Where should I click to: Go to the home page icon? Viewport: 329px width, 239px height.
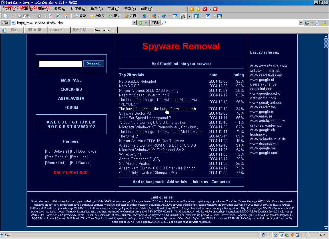tap(66, 16)
